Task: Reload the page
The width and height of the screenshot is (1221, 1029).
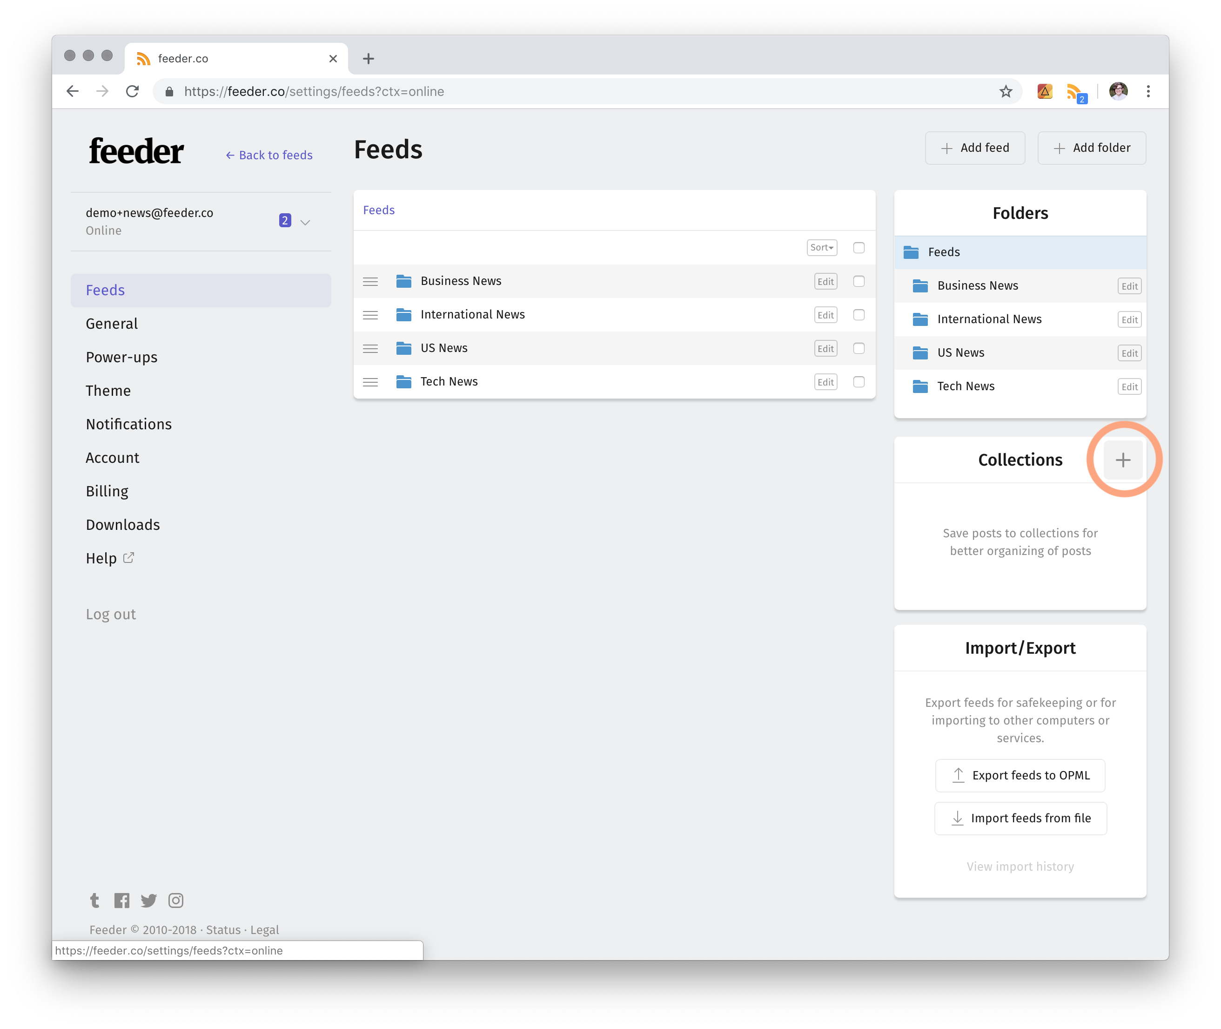Action: coord(132,91)
